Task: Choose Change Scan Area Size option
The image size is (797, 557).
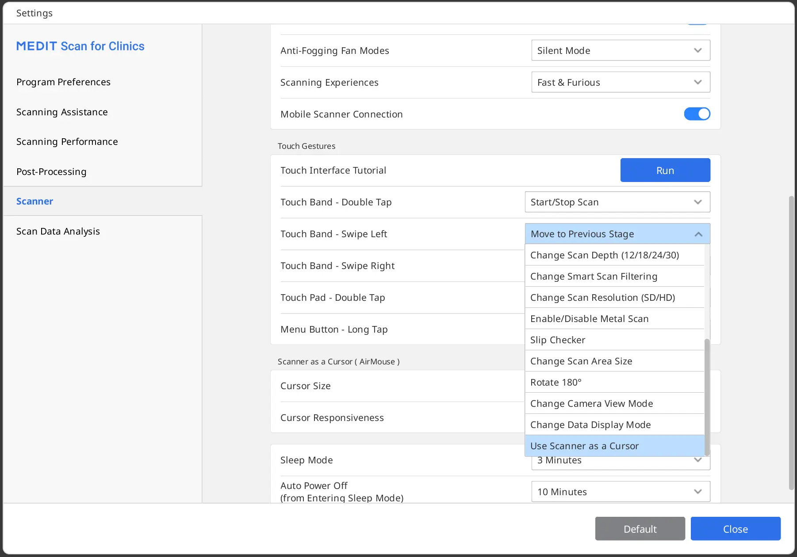Action: coord(614,361)
